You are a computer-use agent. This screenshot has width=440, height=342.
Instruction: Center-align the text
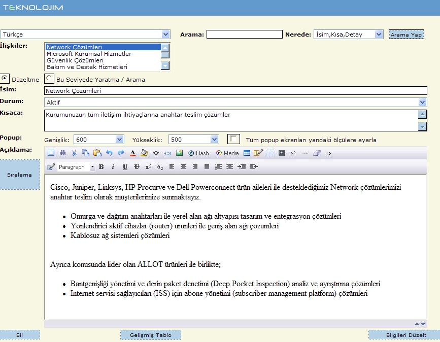[x=183, y=167]
